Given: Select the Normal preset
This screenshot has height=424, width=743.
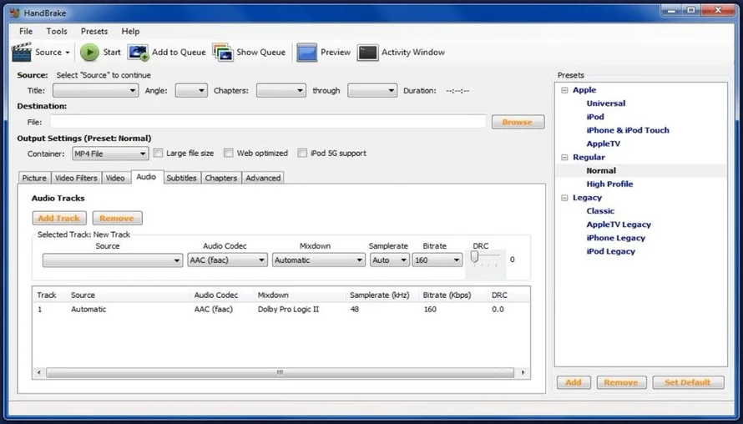Looking at the screenshot, I should click(601, 170).
